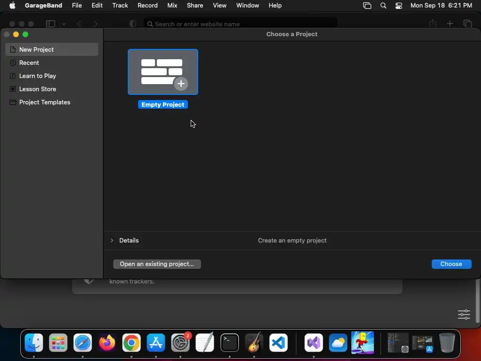This screenshot has width=481, height=361.
Task: Open the Help menu
Action: point(275,5)
